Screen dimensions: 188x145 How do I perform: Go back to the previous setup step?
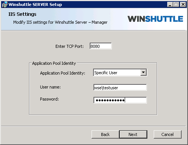tap(105, 134)
